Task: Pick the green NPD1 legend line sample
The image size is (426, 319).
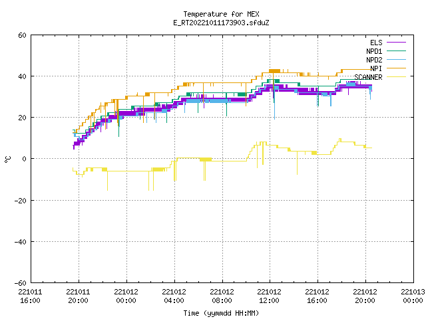Action: (397, 51)
